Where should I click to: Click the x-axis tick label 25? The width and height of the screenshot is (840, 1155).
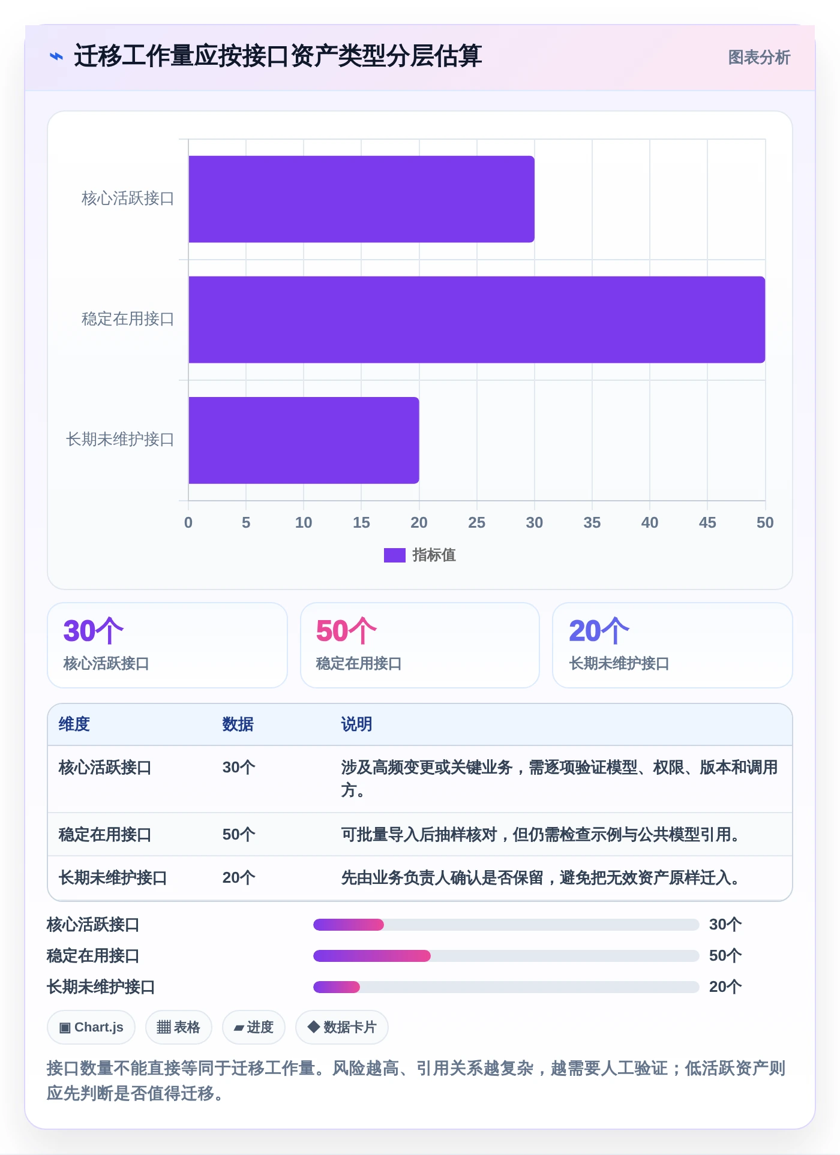click(x=477, y=523)
